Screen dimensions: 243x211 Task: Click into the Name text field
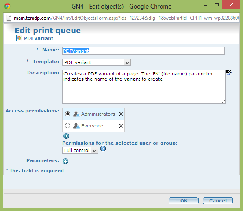point(143,51)
